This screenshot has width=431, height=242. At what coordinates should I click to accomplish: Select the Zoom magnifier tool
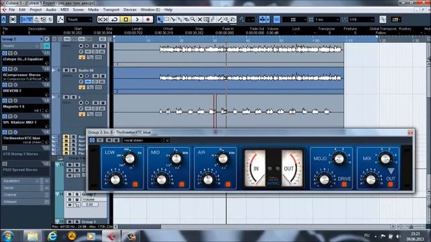pos(193,19)
